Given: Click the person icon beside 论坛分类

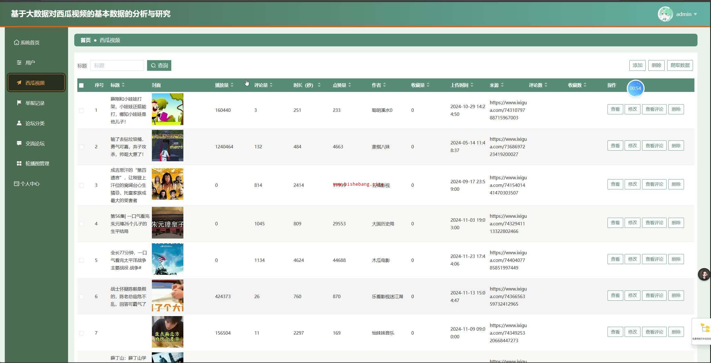Looking at the screenshot, I should pos(19,123).
